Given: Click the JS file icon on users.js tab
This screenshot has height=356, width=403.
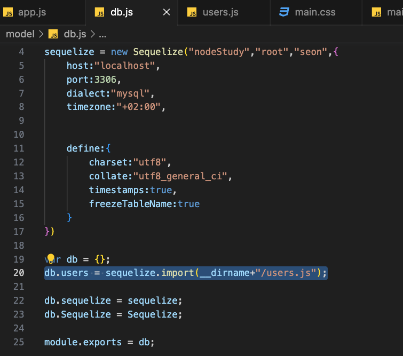Looking at the screenshot, I should (192, 12).
